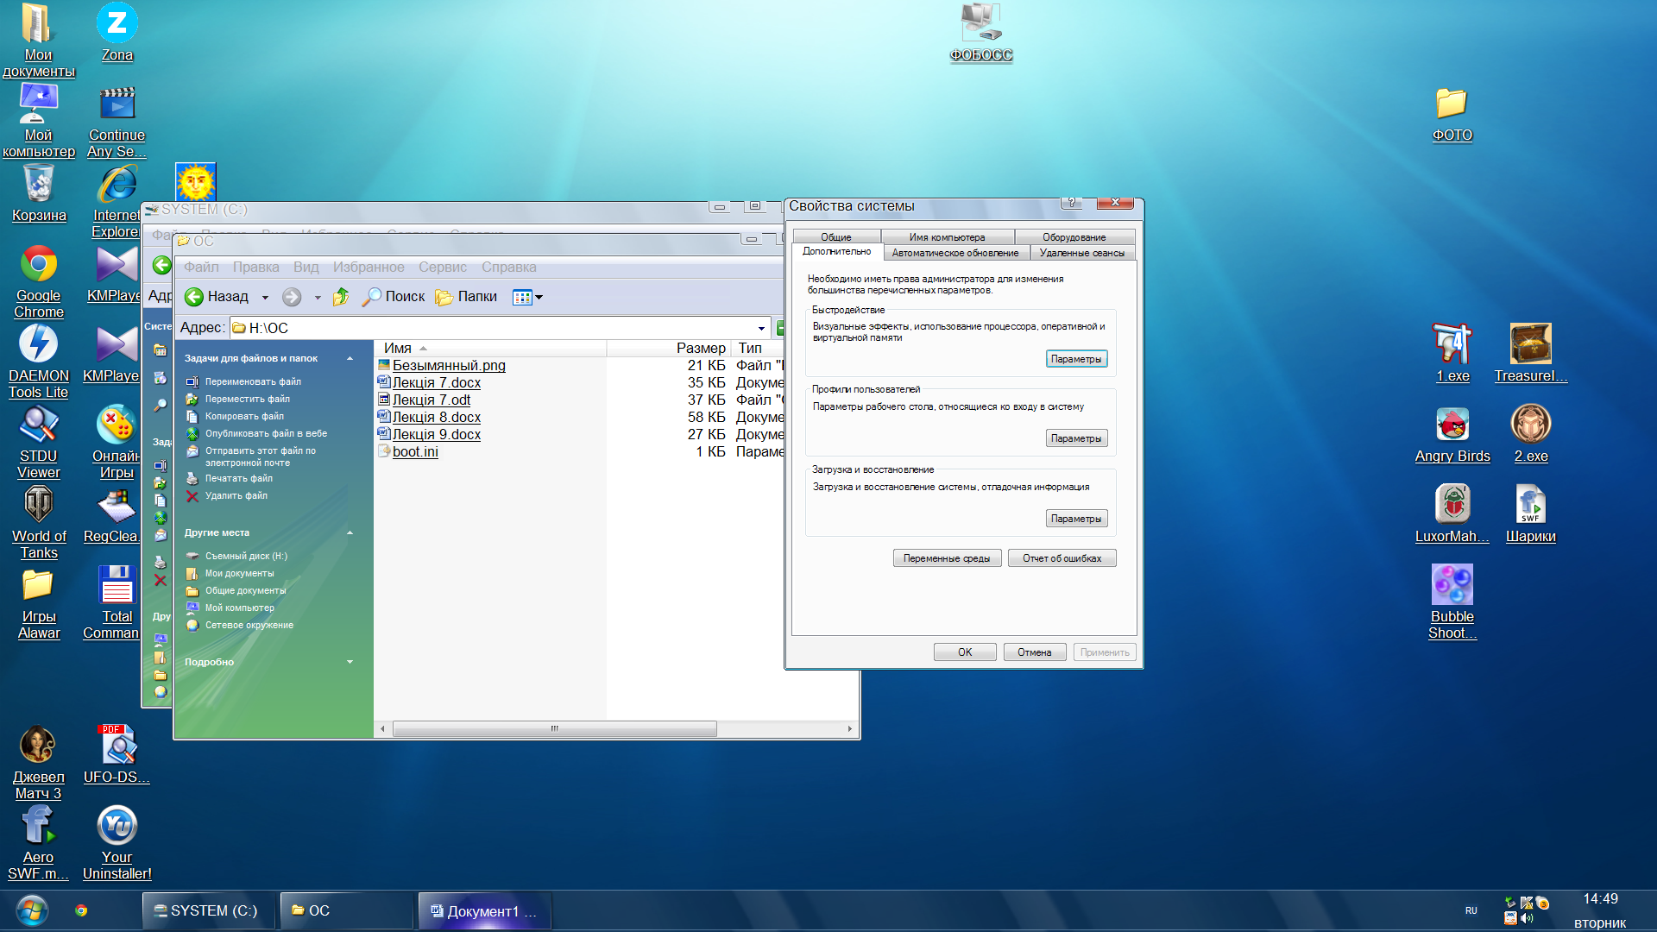Open Мой компьютер desktop icon
The height and width of the screenshot is (932, 1657).
[39, 121]
